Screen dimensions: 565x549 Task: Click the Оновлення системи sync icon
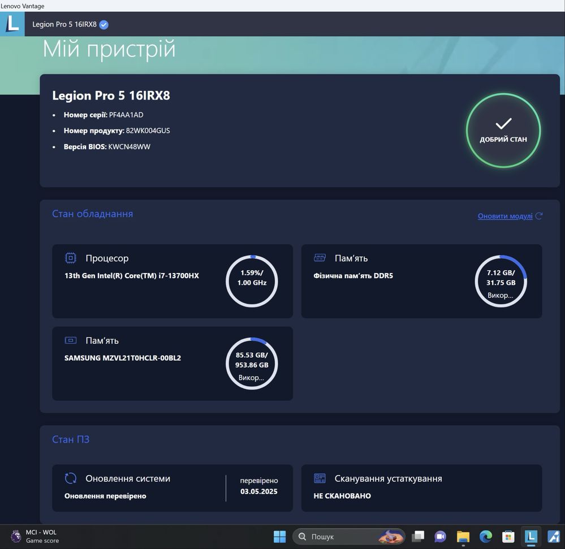71,478
